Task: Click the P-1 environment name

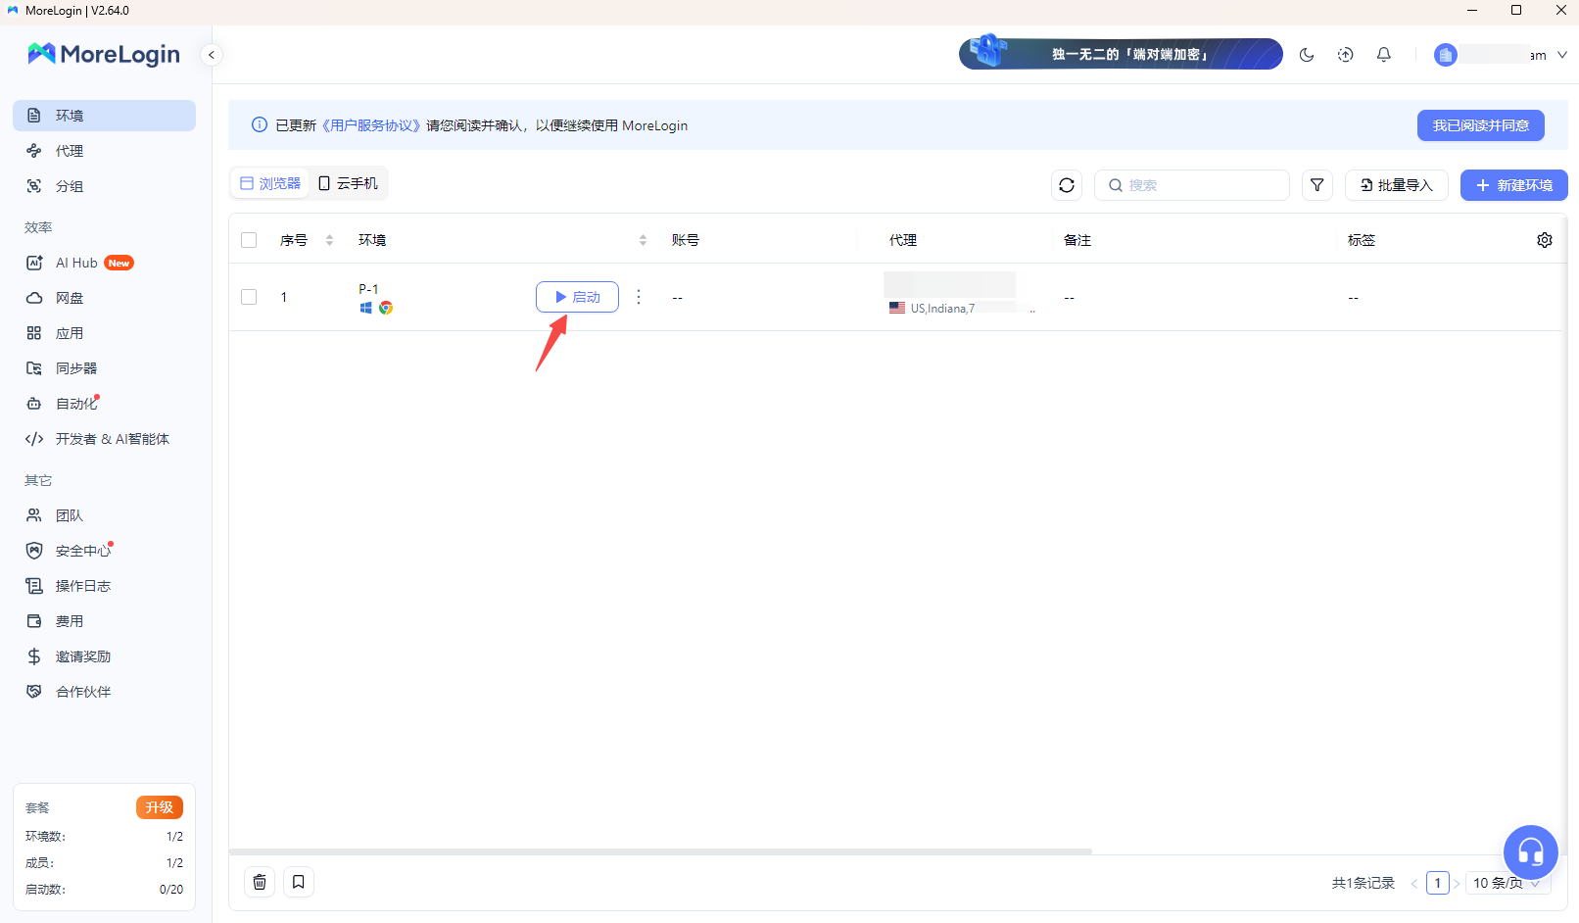Action: tap(368, 289)
